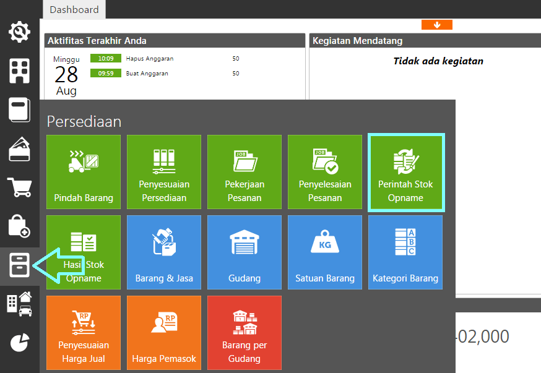
Task: Click the 10:09 time badge
Action: pos(106,58)
